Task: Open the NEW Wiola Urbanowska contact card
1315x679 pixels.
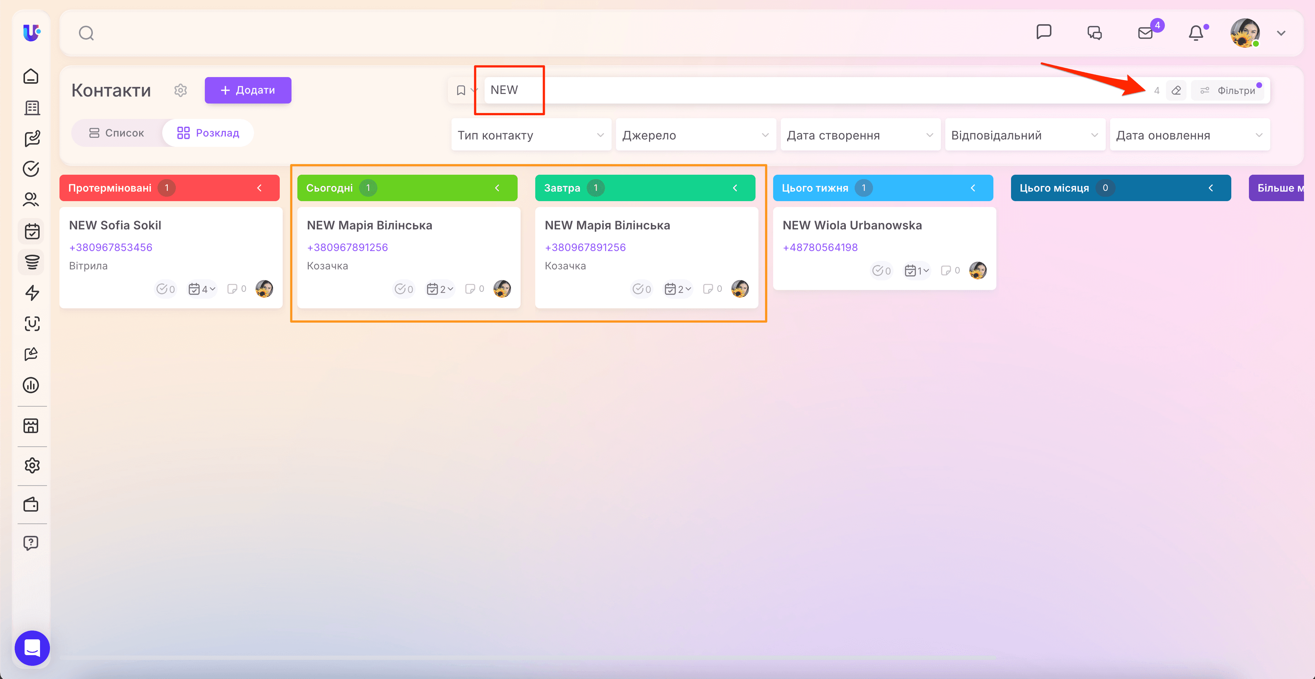Action: coord(885,248)
